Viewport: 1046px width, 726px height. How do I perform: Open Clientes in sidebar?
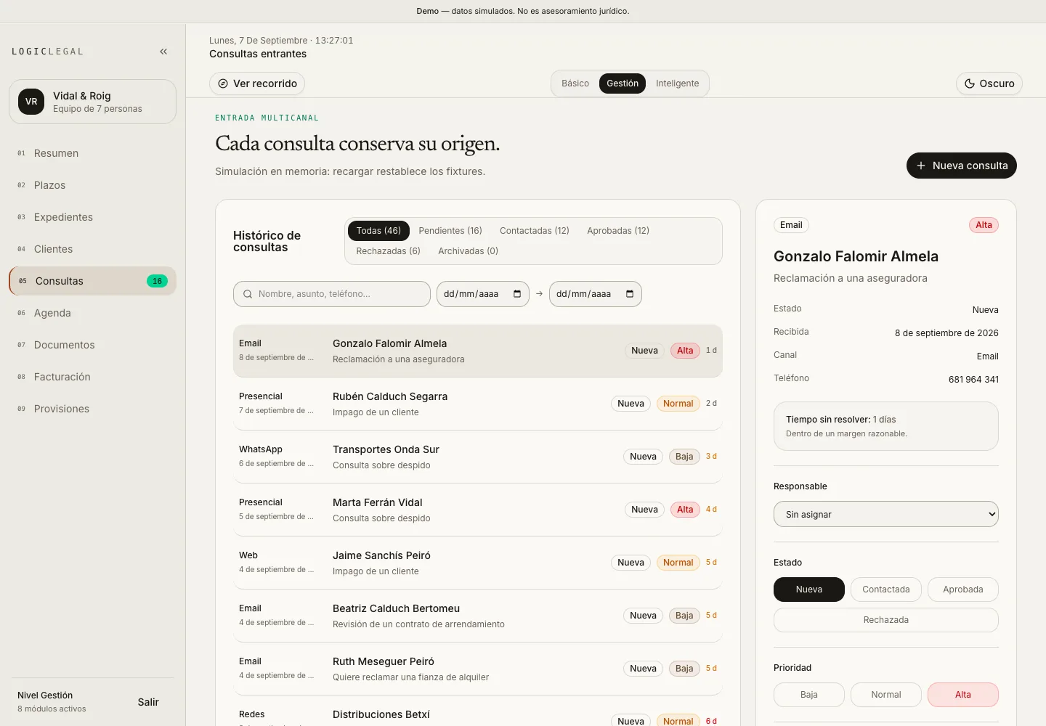[x=92, y=249]
